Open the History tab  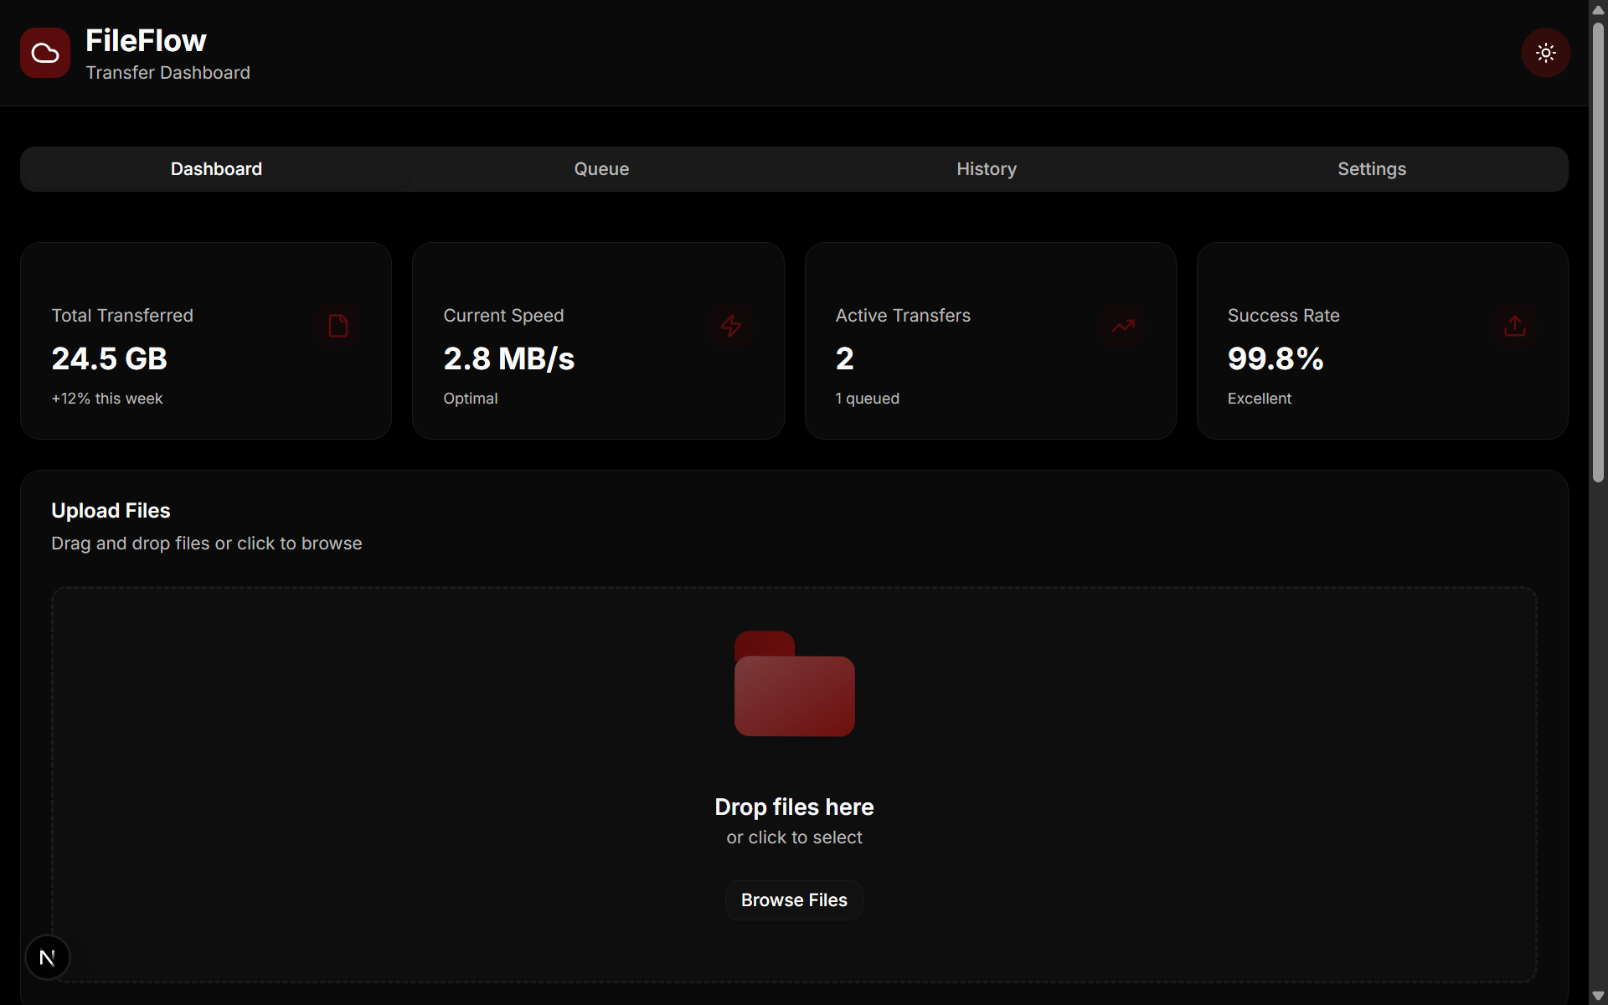coord(987,169)
